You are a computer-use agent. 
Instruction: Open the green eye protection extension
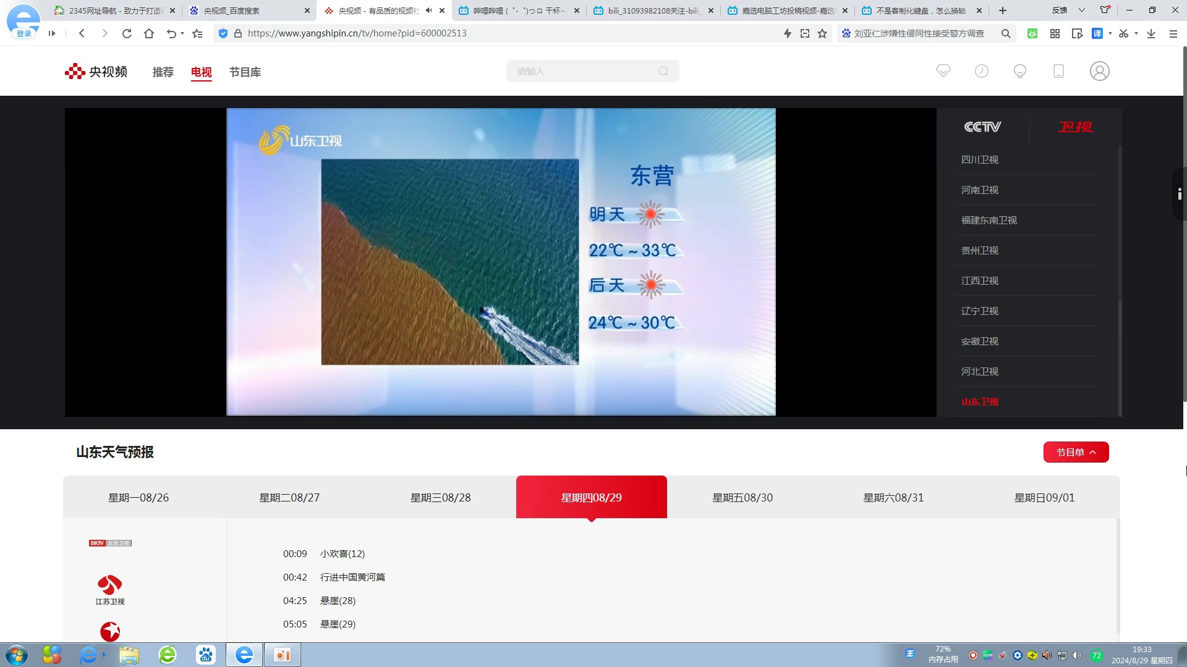coord(1032,33)
